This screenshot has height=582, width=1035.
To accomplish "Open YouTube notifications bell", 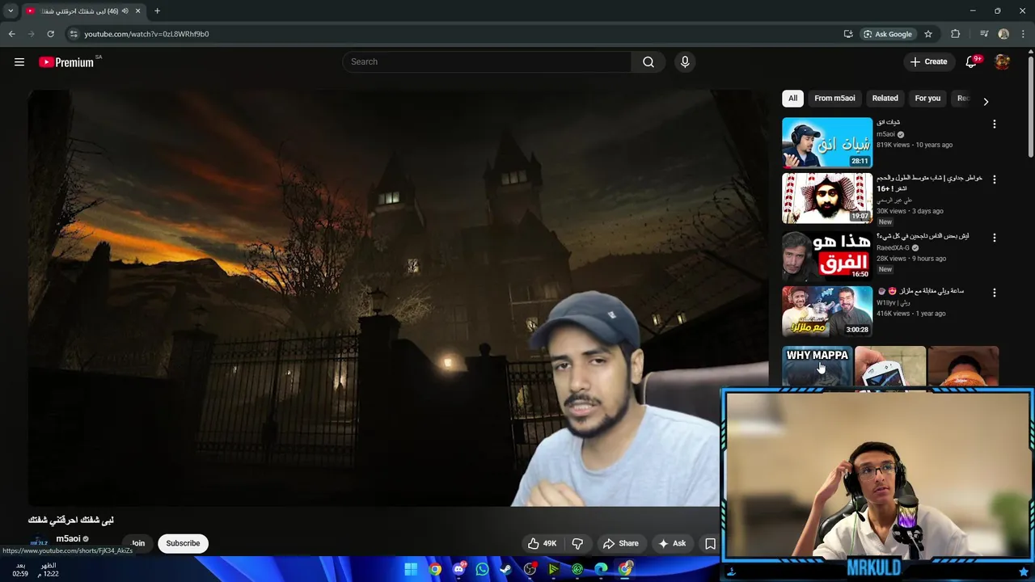I will 972,62.
